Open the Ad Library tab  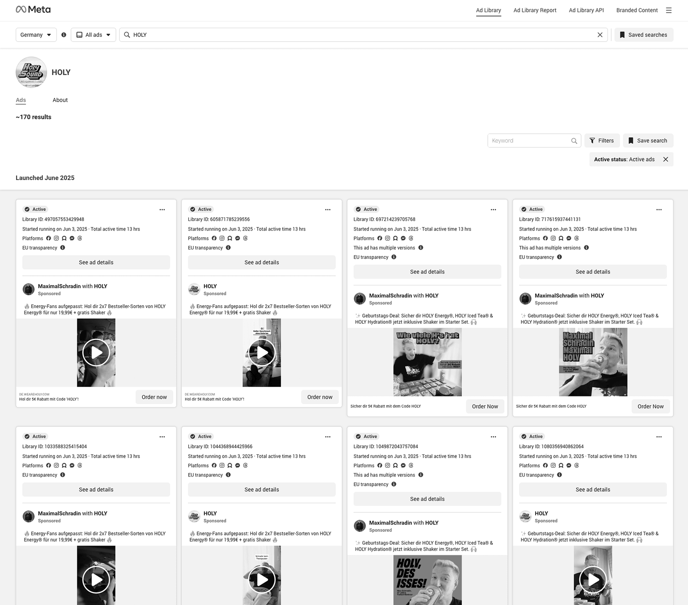[489, 10]
